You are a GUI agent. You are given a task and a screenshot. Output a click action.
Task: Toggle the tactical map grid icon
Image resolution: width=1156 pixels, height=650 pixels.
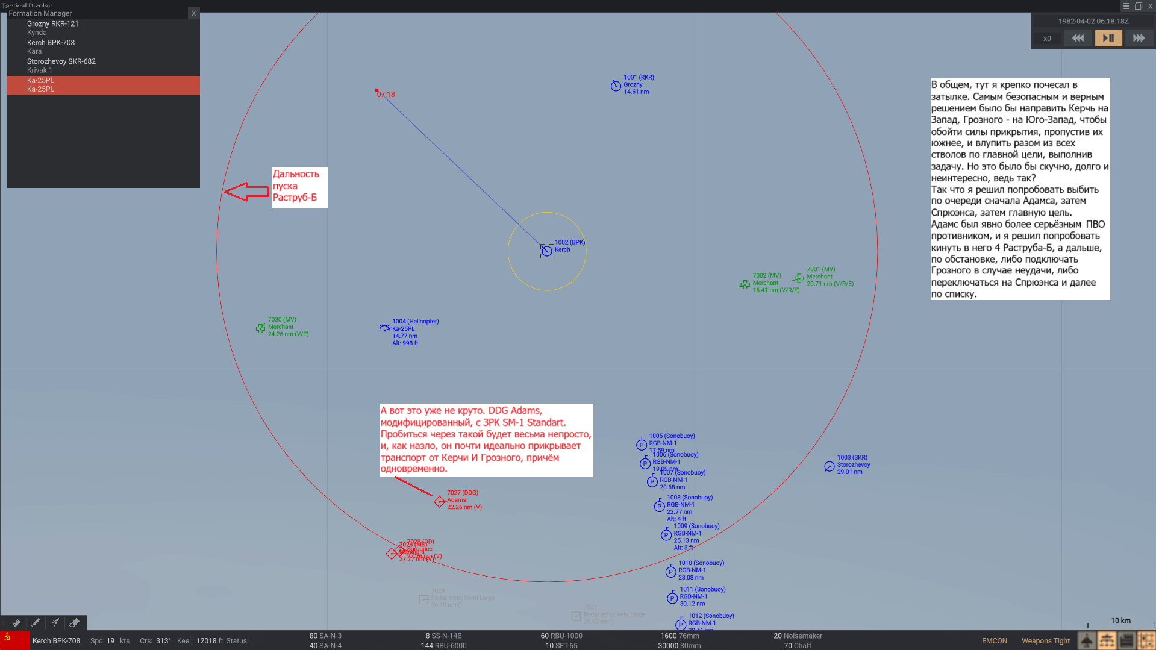1146,640
